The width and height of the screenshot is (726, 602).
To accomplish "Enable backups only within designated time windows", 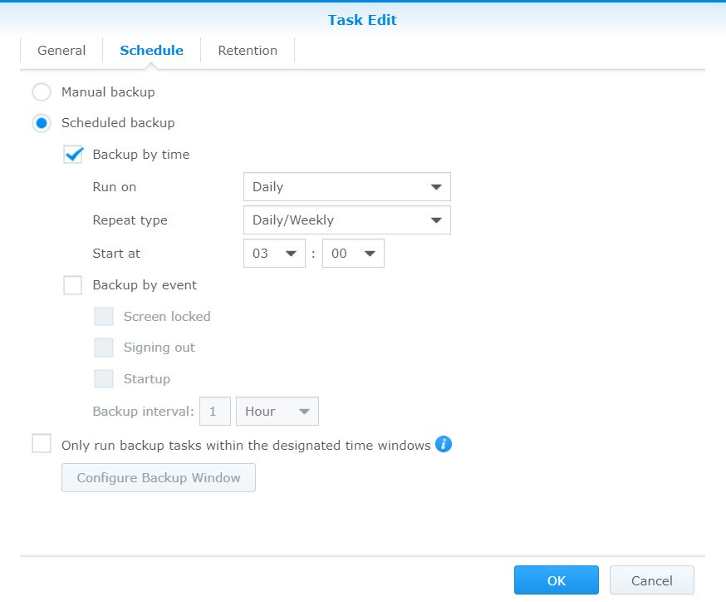I will [42, 444].
